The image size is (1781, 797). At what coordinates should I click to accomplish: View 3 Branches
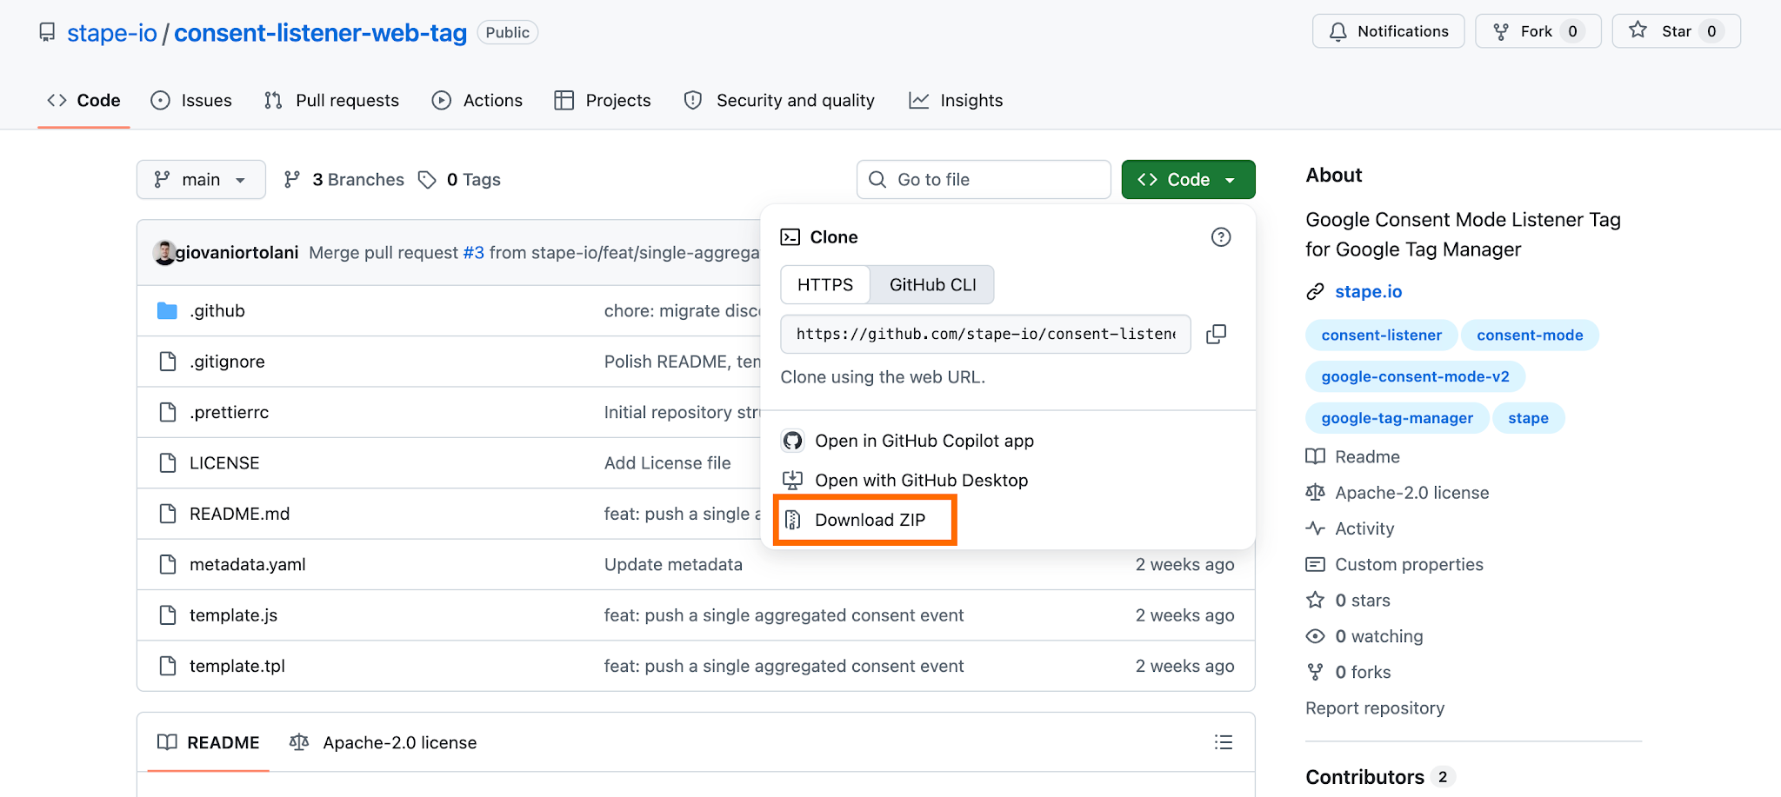(x=344, y=180)
